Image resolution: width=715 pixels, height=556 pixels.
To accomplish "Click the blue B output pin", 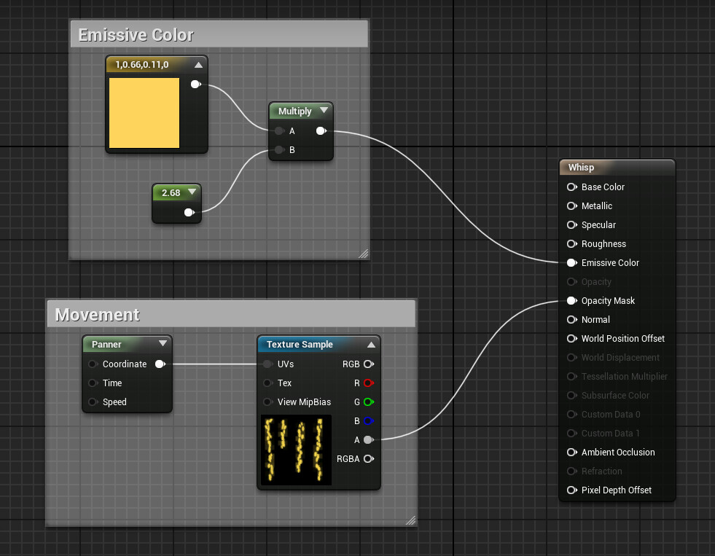I will [368, 421].
